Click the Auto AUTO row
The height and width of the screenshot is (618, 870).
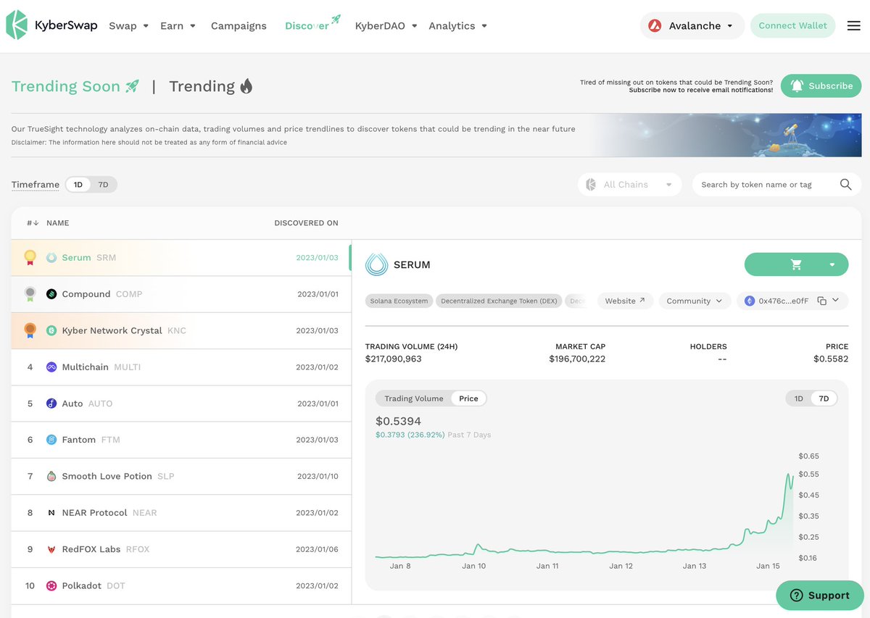click(x=181, y=404)
